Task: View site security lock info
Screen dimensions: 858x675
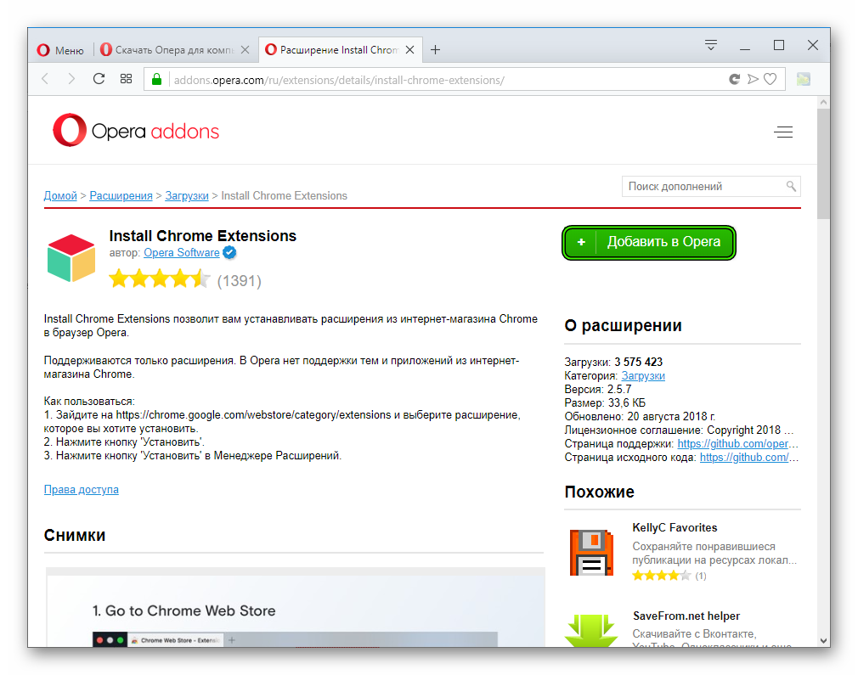Action: click(x=156, y=80)
